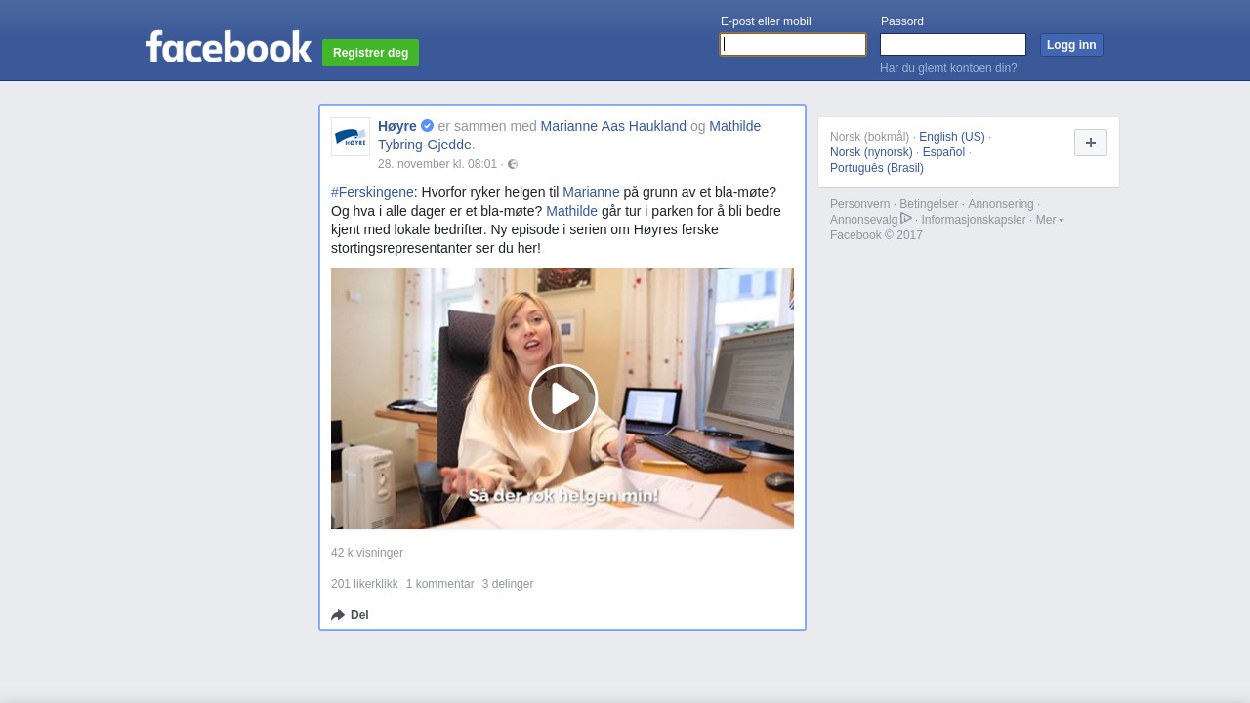The height and width of the screenshot is (703, 1250).
Task: Focus the E-post eller mobil field
Action: click(793, 45)
